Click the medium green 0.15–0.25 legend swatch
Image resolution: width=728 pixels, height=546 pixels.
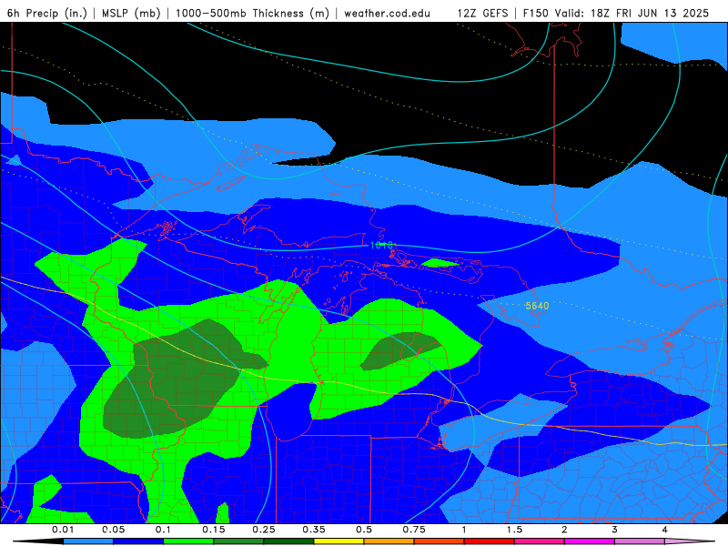(238, 541)
